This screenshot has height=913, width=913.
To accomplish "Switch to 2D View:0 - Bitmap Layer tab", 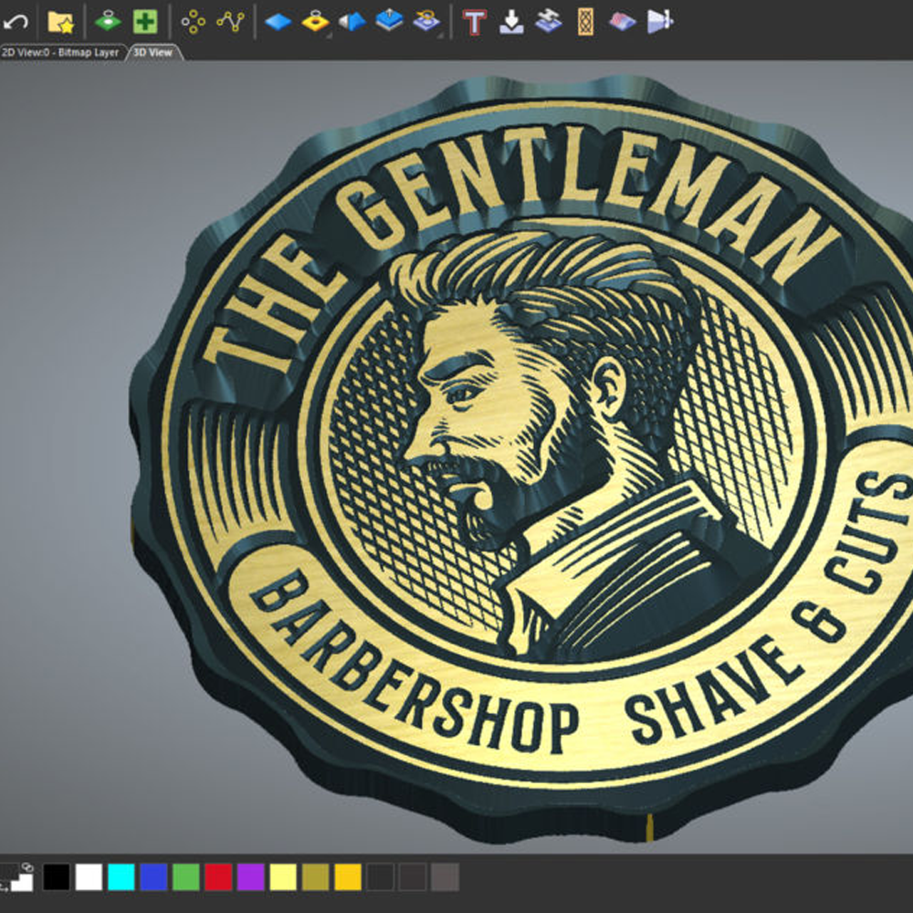I will pyautogui.click(x=61, y=52).
